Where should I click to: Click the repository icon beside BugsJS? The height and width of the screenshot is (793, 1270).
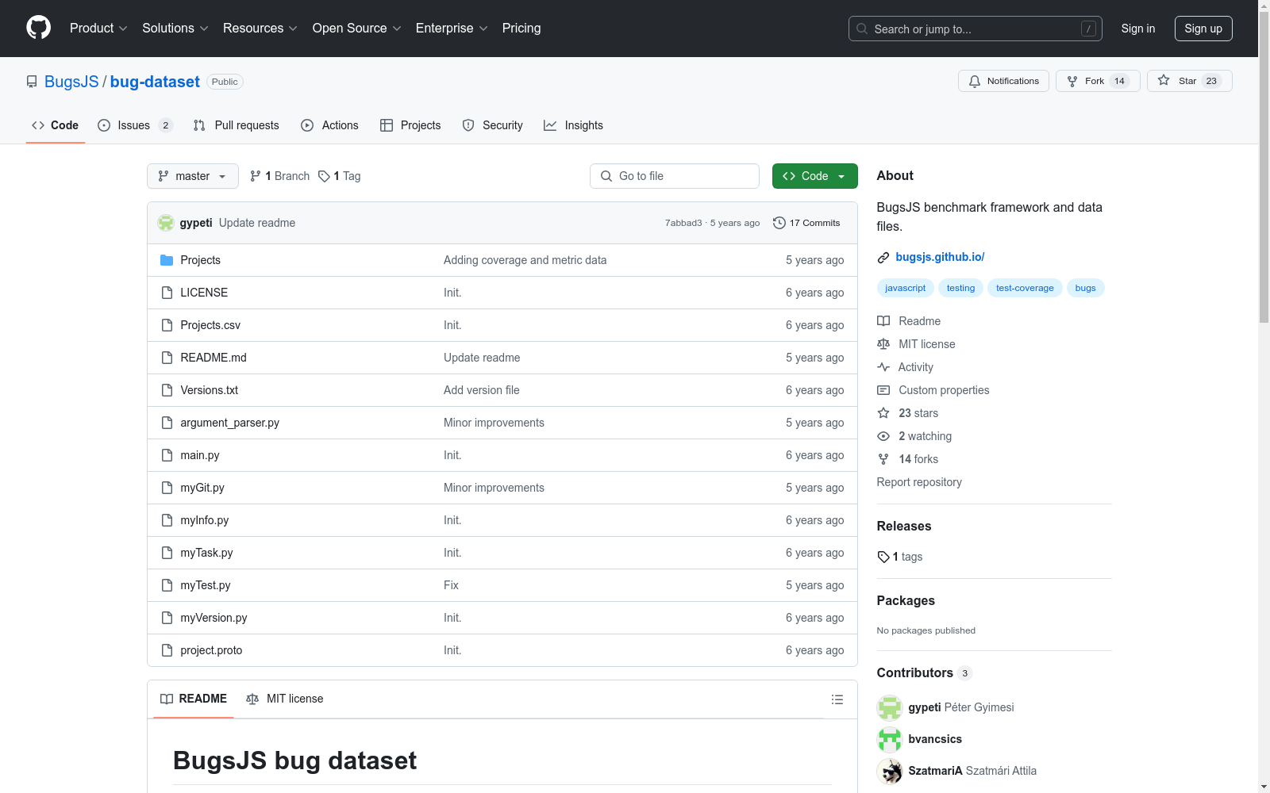pyautogui.click(x=32, y=82)
